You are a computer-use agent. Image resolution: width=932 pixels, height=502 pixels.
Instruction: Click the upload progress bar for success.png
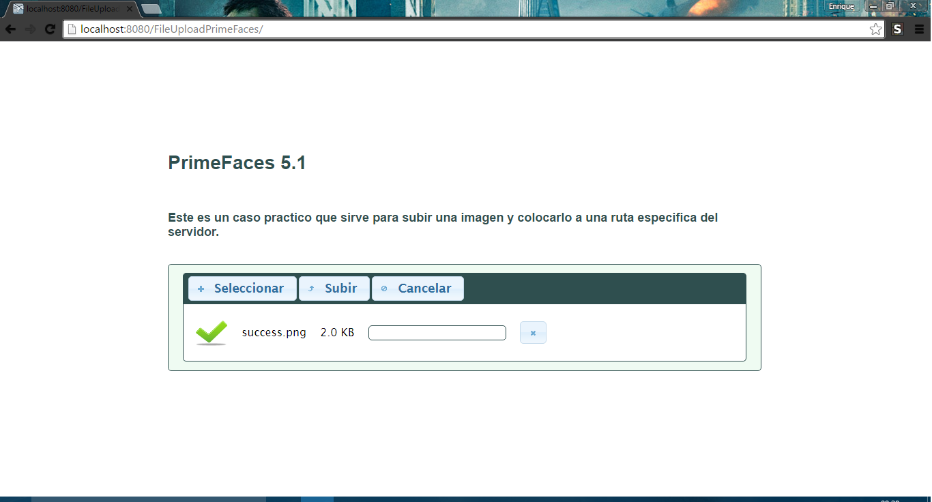(437, 333)
